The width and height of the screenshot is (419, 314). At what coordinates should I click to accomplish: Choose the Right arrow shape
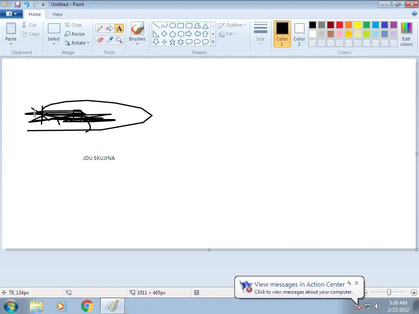click(x=189, y=34)
